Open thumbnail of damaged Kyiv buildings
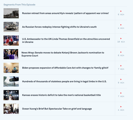Image resolution: width=133 pixels, height=120 pixels. coord(11,13)
